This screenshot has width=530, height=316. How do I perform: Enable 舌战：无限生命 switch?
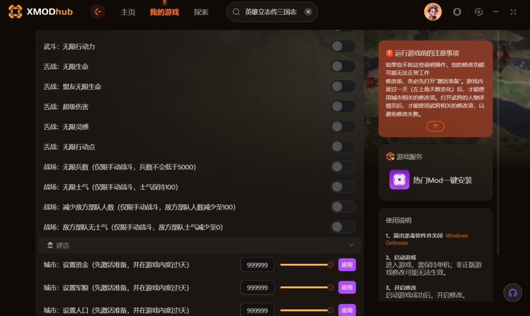[343, 66]
